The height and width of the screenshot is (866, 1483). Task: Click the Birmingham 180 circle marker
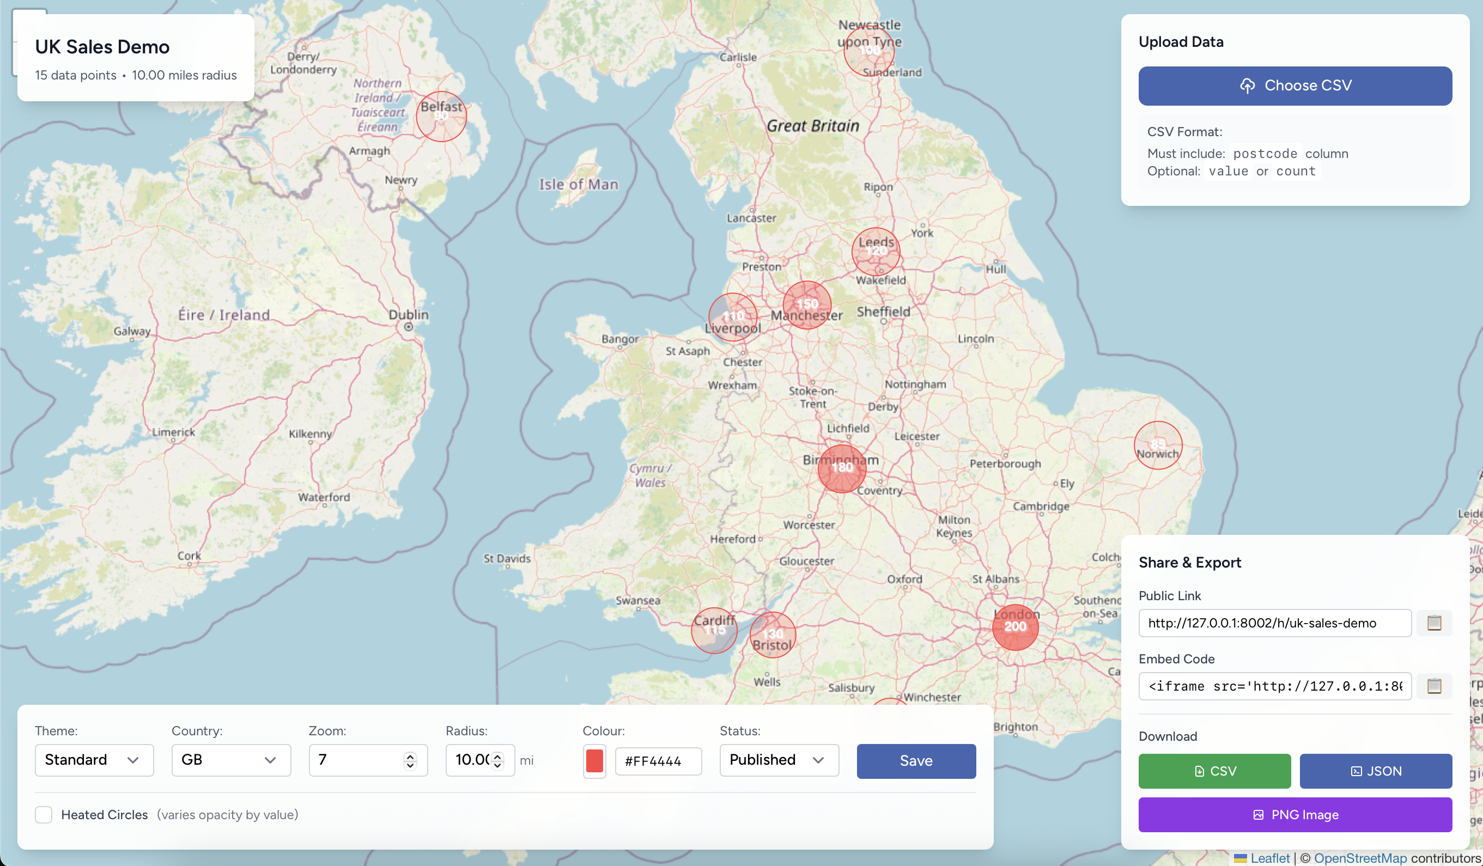coord(842,468)
